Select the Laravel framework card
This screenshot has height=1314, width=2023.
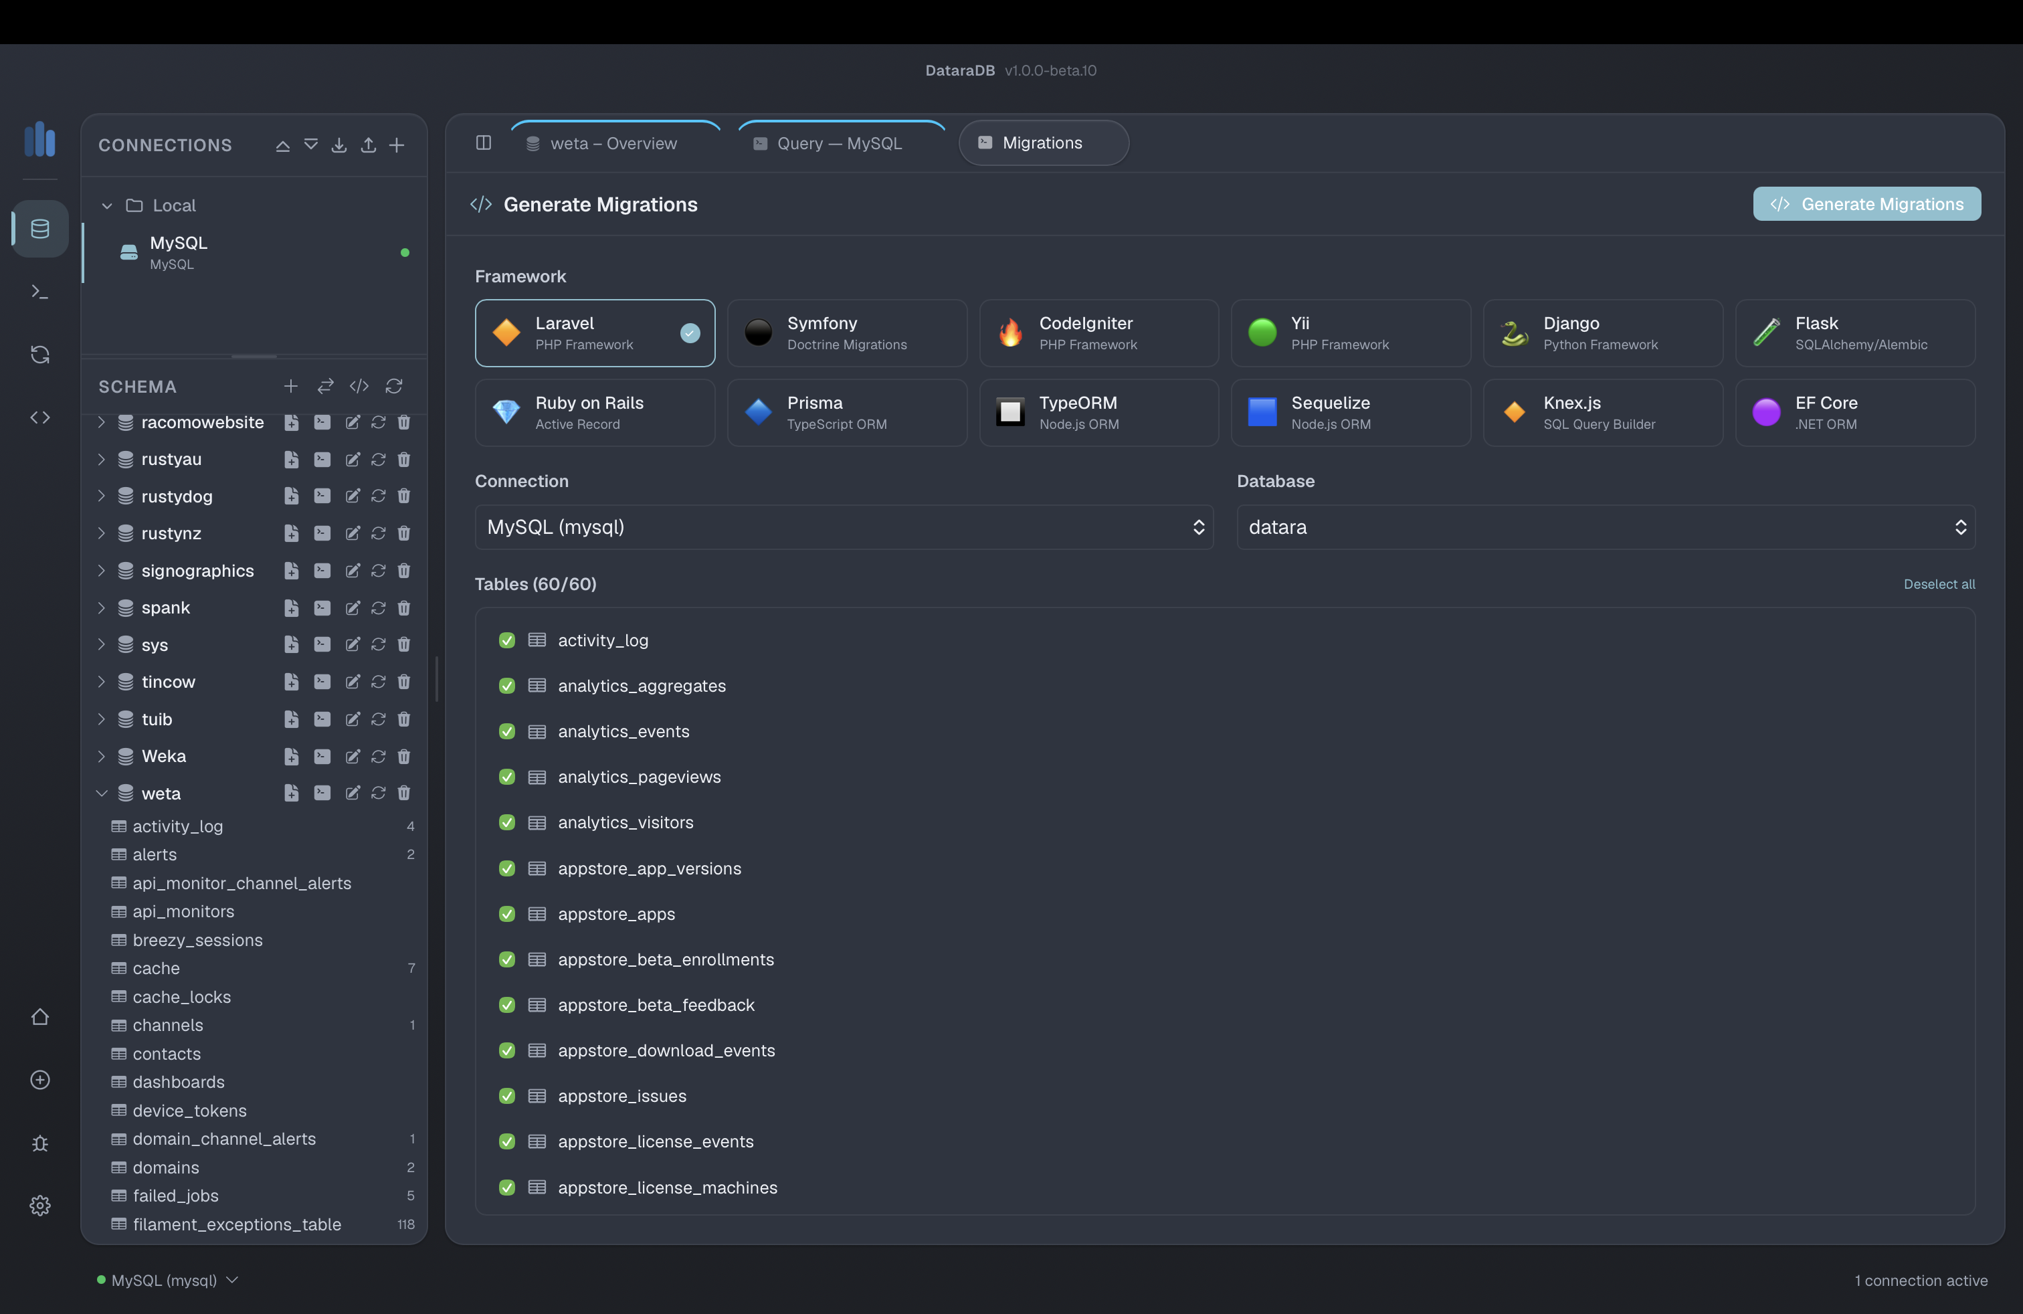[595, 333]
